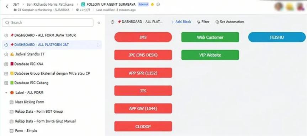
Task: Click the Set Automation icon
Action: [217, 22]
